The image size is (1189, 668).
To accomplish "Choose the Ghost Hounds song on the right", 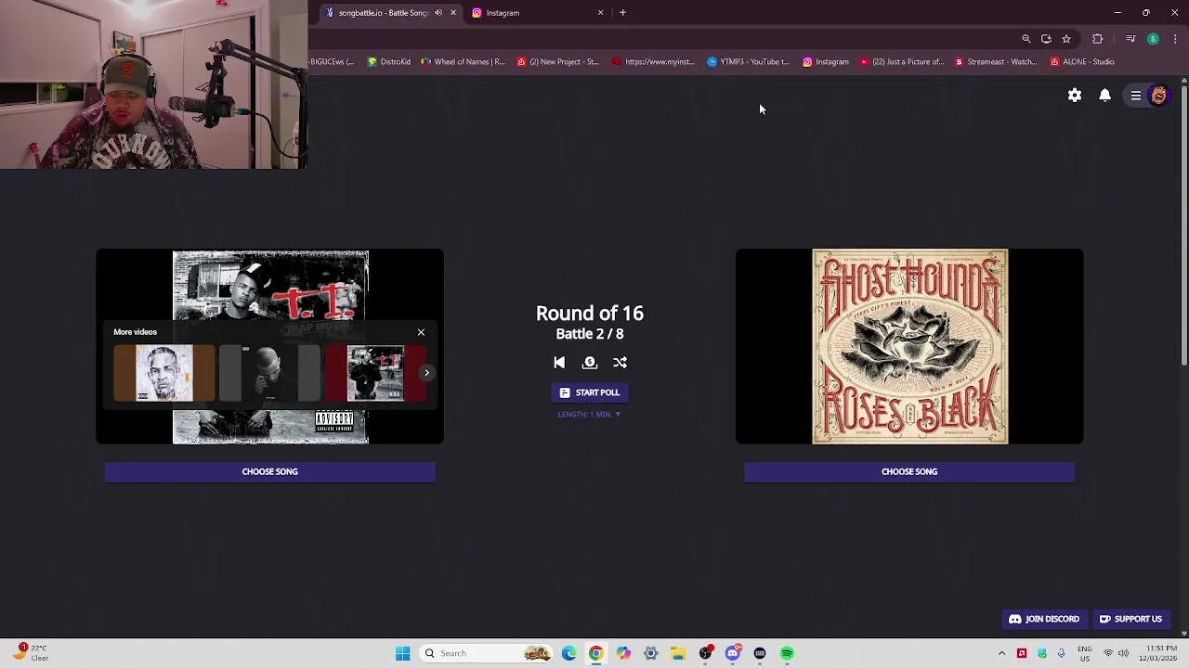I will 909,471.
